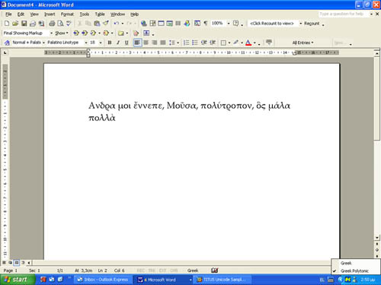Print the document
Image resolution: width=381 pixels, height=285 pixels.
click(x=52, y=24)
